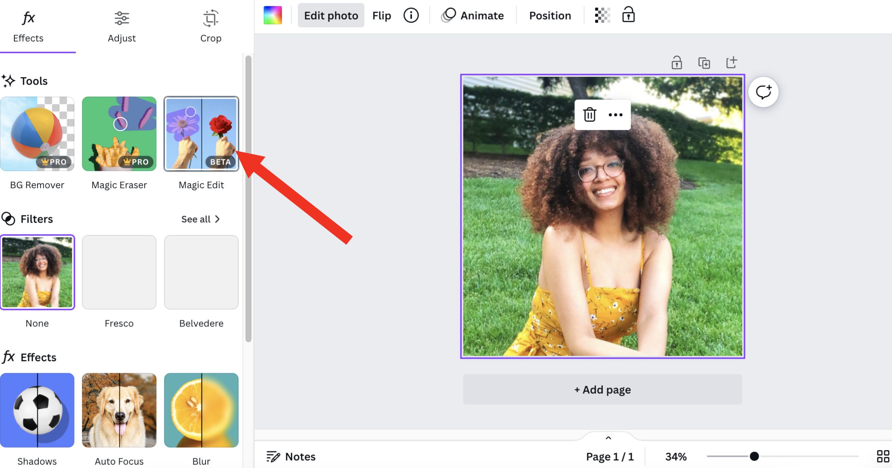Open the three-dot more options menu
The width and height of the screenshot is (892, 468).
pyautogui.click(x=615, y=115)
